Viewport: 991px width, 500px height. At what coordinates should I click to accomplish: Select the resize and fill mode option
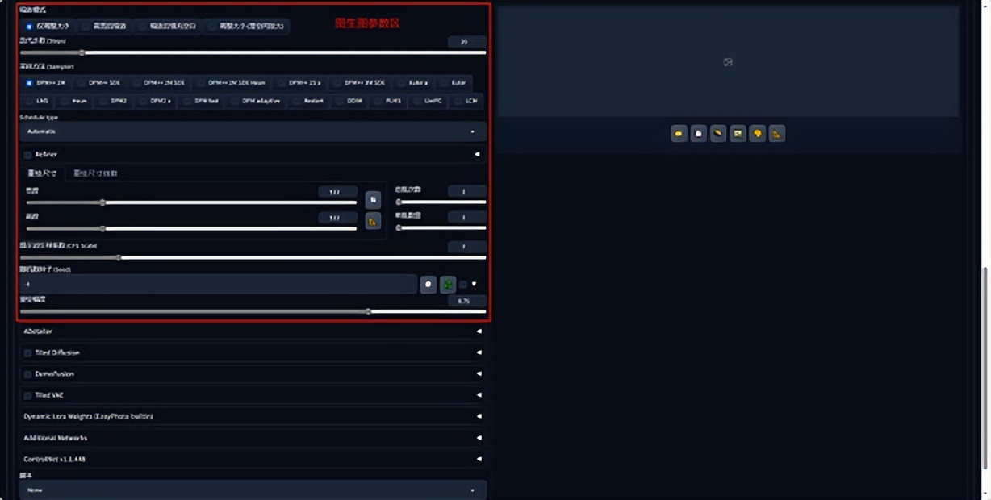point(168,26)
